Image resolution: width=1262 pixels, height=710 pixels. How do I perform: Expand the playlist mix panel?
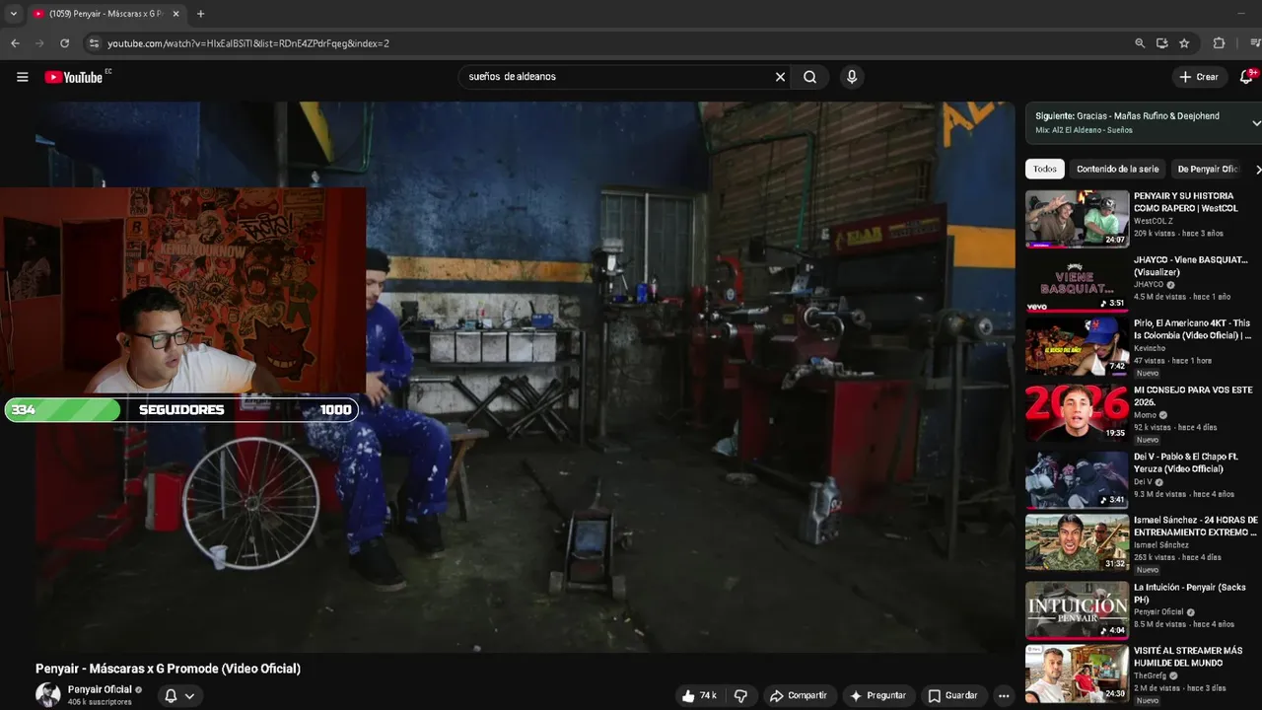click(1256, 123)
